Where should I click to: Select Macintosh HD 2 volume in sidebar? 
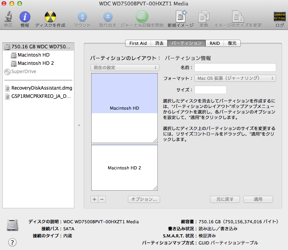pos(35,63)
